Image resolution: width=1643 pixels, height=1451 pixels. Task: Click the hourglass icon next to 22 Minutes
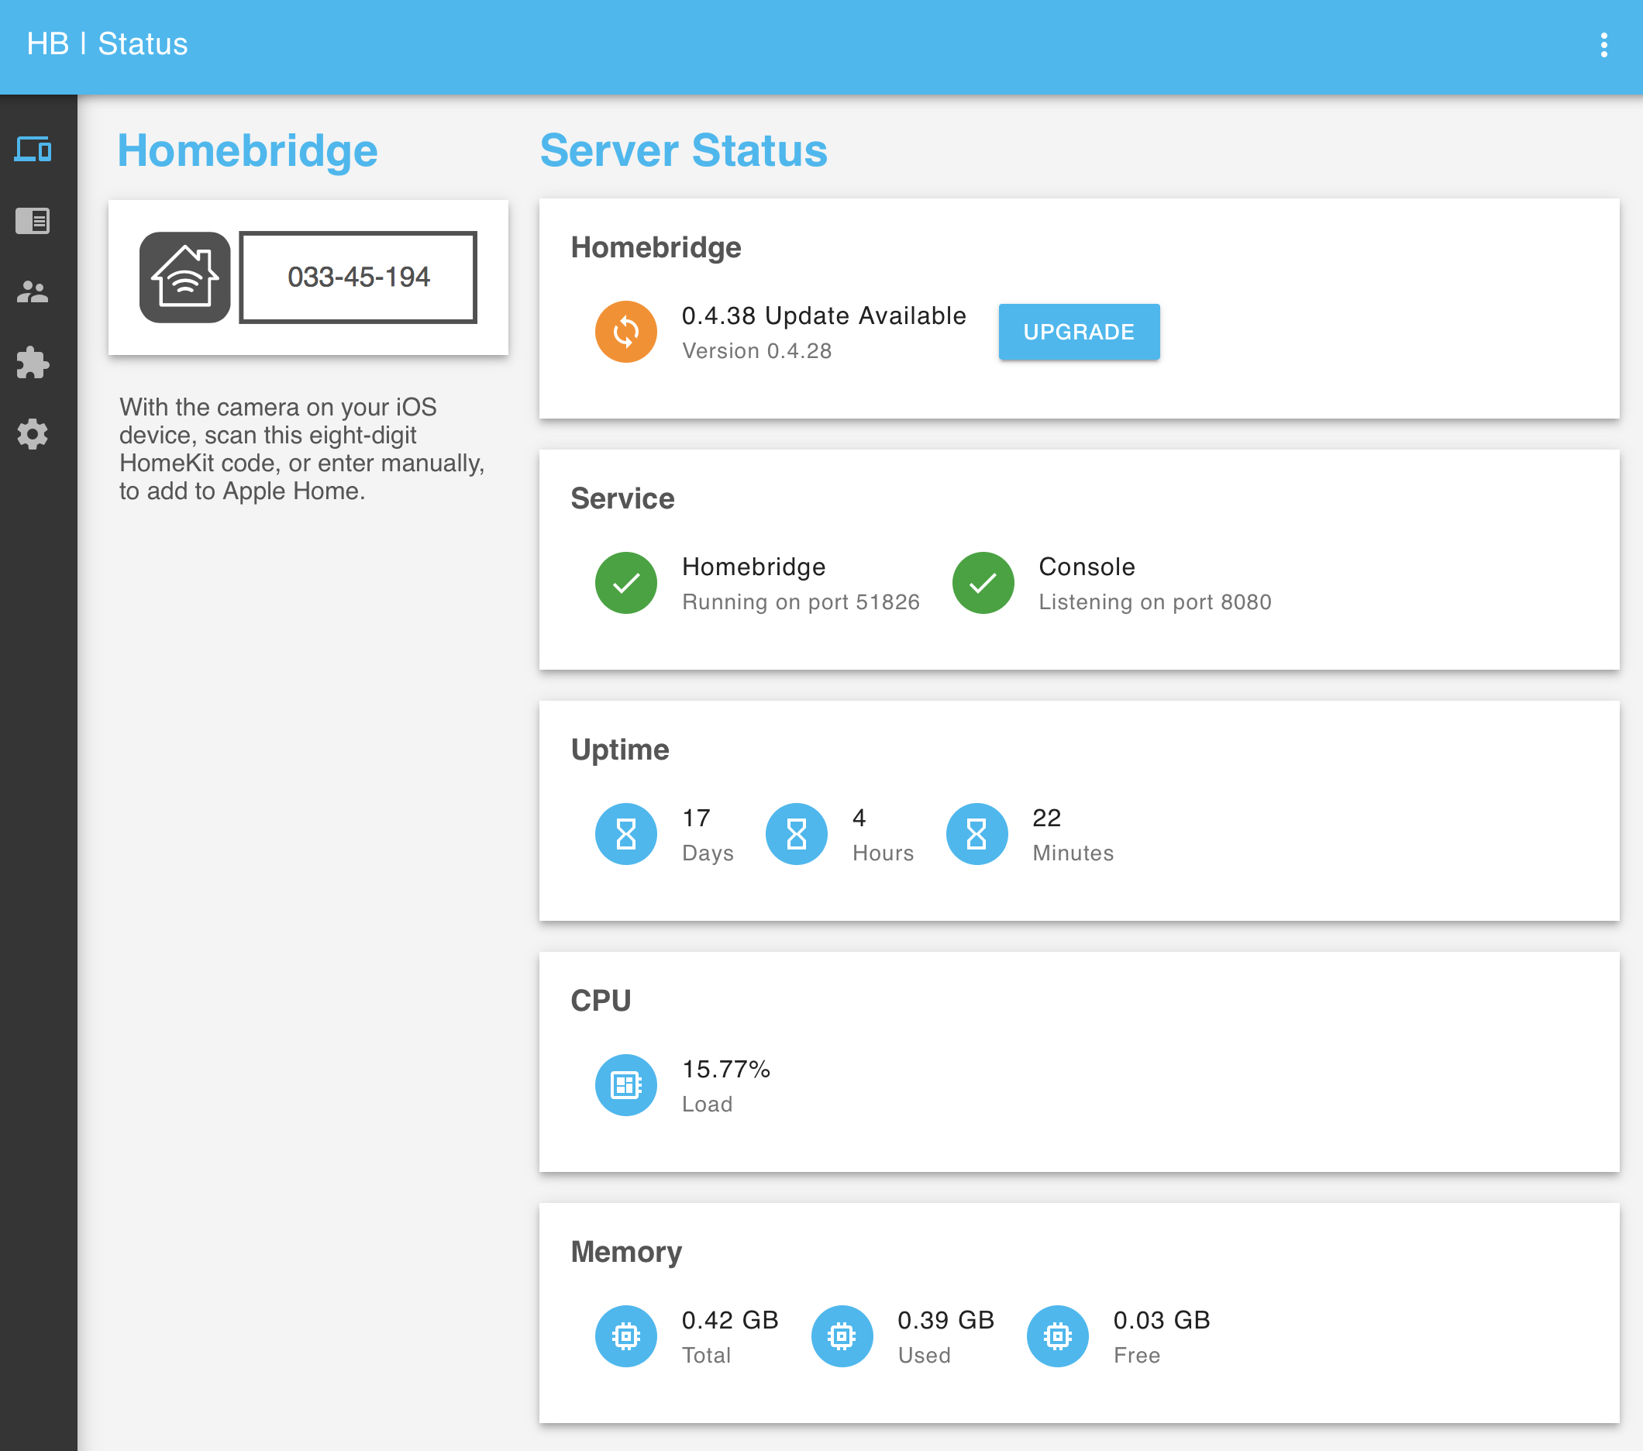point(976,833)
